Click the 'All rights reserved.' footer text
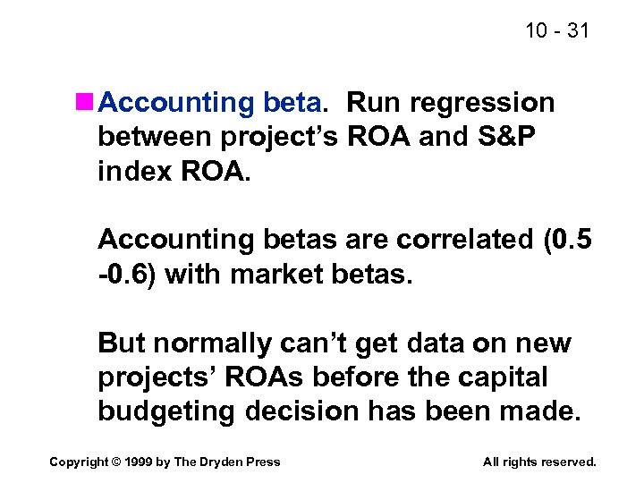This screenshot has width=644, height=483. (538, 462)
